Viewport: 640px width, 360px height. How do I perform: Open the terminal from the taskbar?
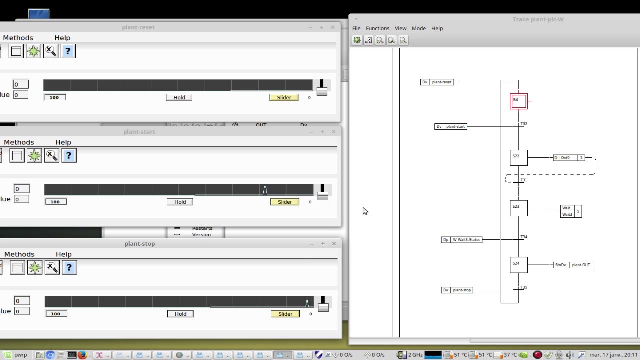tap(72, 355)
